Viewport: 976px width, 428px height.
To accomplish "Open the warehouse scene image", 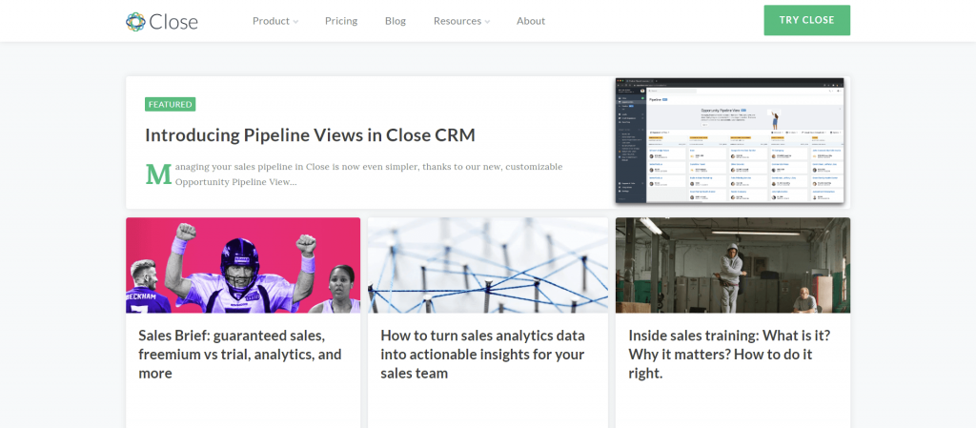I will coord(732,265).
